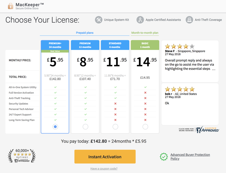Image resolution: width=226 pixels, height=173 pixels.
Task: Click the Standard 6 months plan header
Action: pos(115,45)
